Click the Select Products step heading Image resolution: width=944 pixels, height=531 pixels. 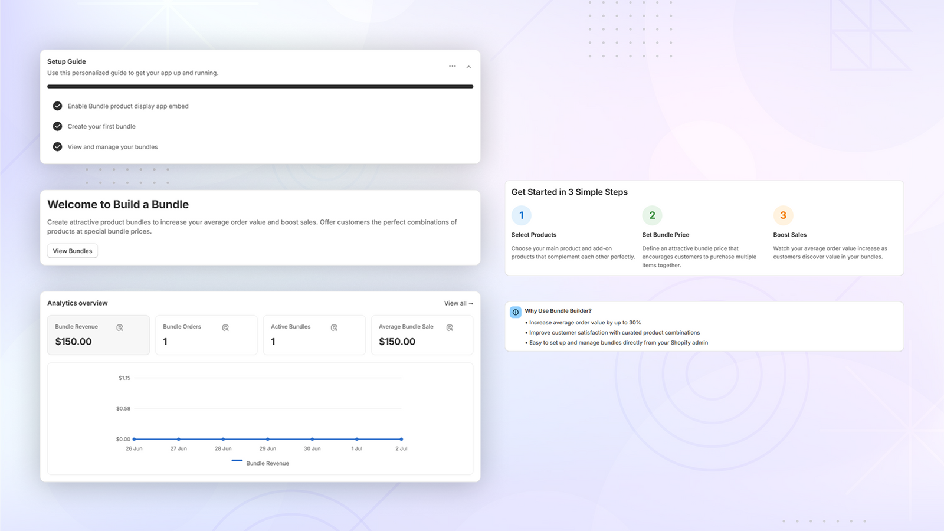pos(534,235)
